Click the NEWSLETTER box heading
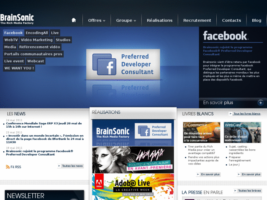267x200 pixels. pyautogui.click(x=26, y=196)
